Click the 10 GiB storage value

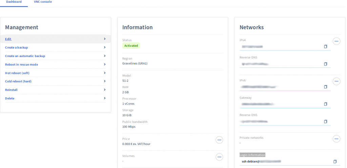coord(127,115)
